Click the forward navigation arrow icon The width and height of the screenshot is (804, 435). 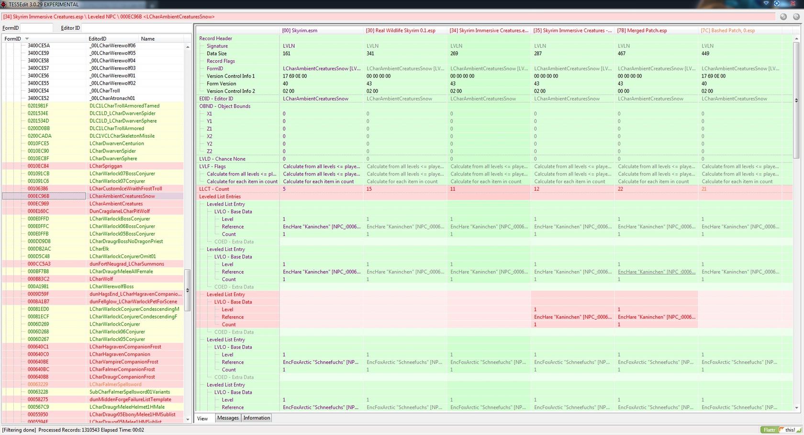(796, 17)
